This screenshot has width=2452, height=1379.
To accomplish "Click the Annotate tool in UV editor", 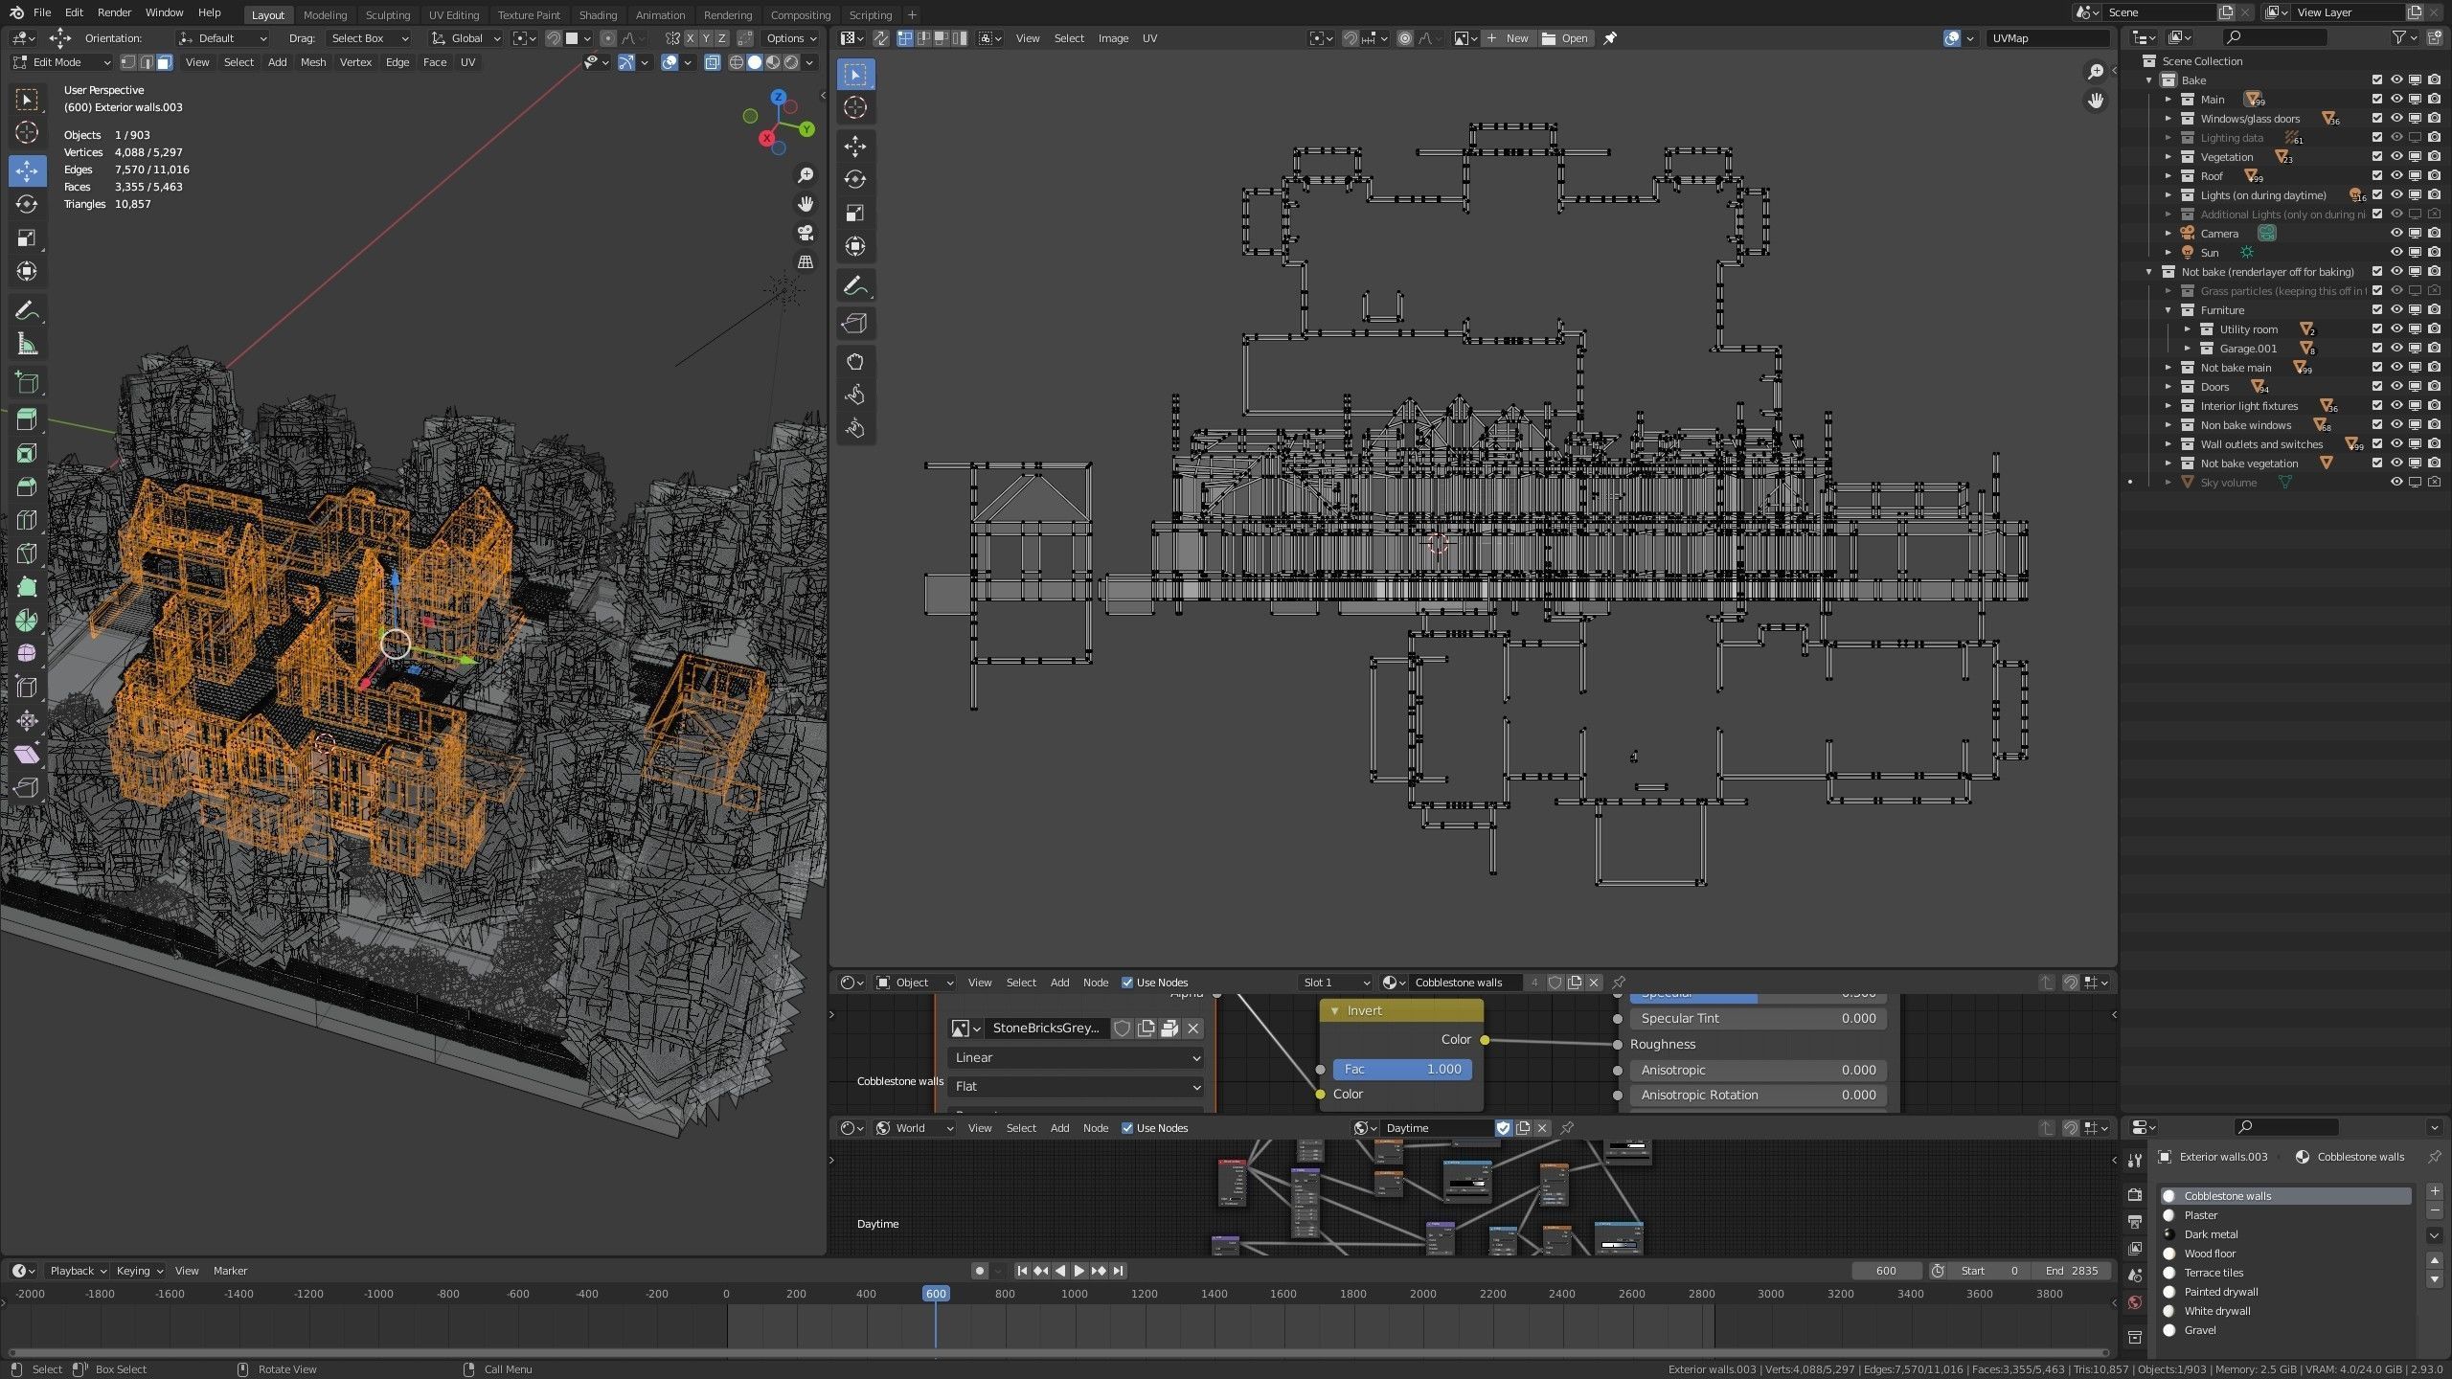I will coord(855,285).
